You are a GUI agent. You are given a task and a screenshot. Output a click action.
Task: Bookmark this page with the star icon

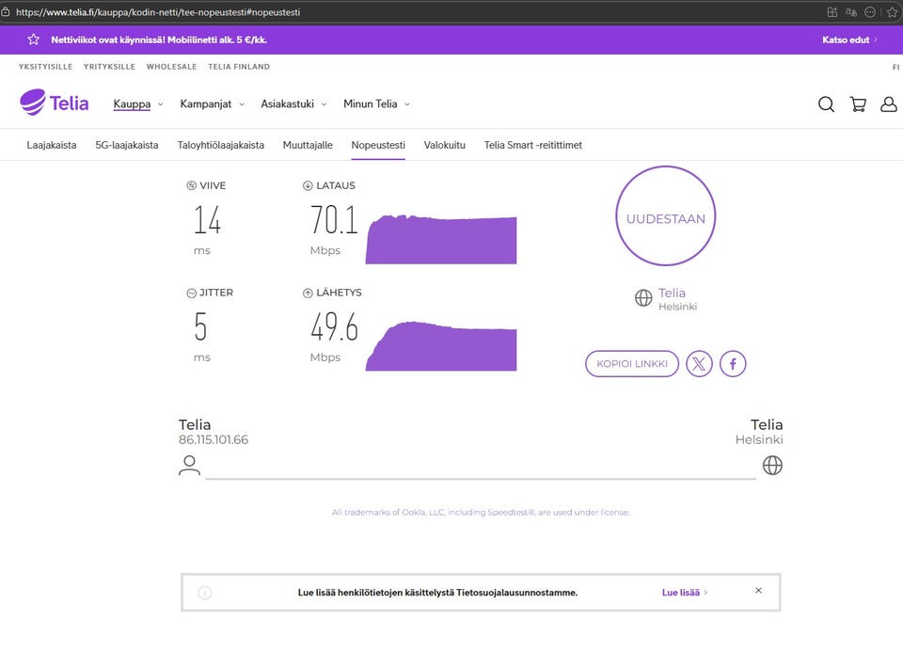[892, 12]
